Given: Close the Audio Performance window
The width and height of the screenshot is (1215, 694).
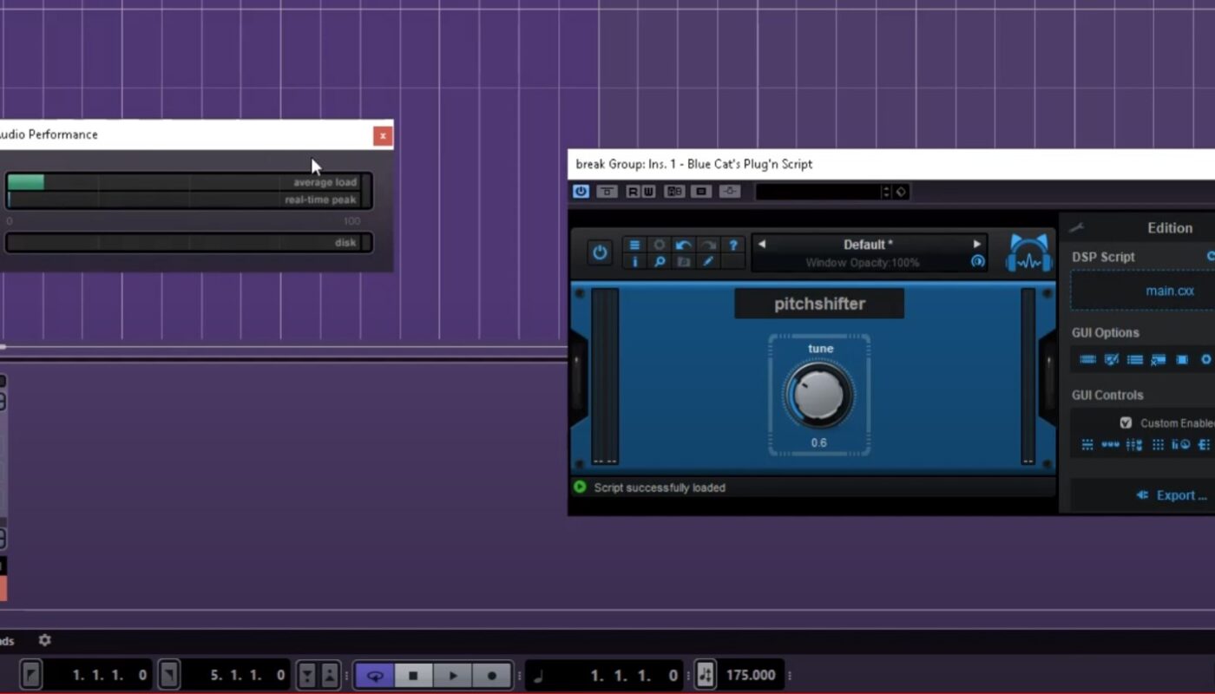Looking at the screenshot, I should [382, 135].
